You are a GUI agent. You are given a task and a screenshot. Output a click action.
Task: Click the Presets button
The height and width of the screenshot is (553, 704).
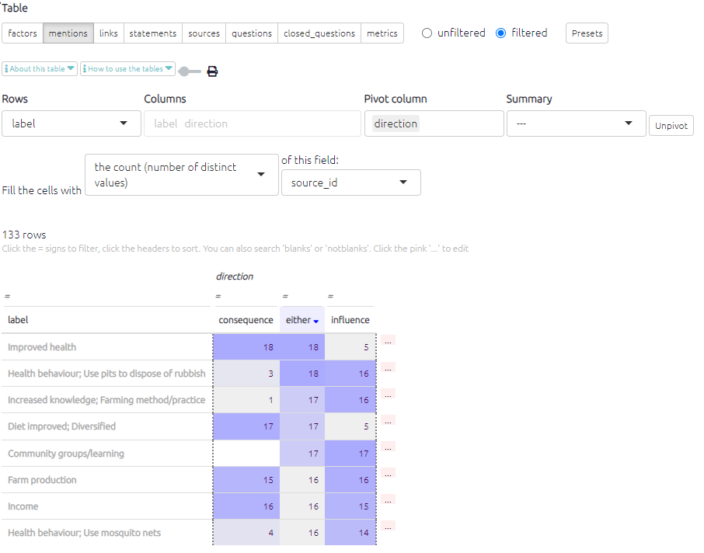tap(586, 33)
